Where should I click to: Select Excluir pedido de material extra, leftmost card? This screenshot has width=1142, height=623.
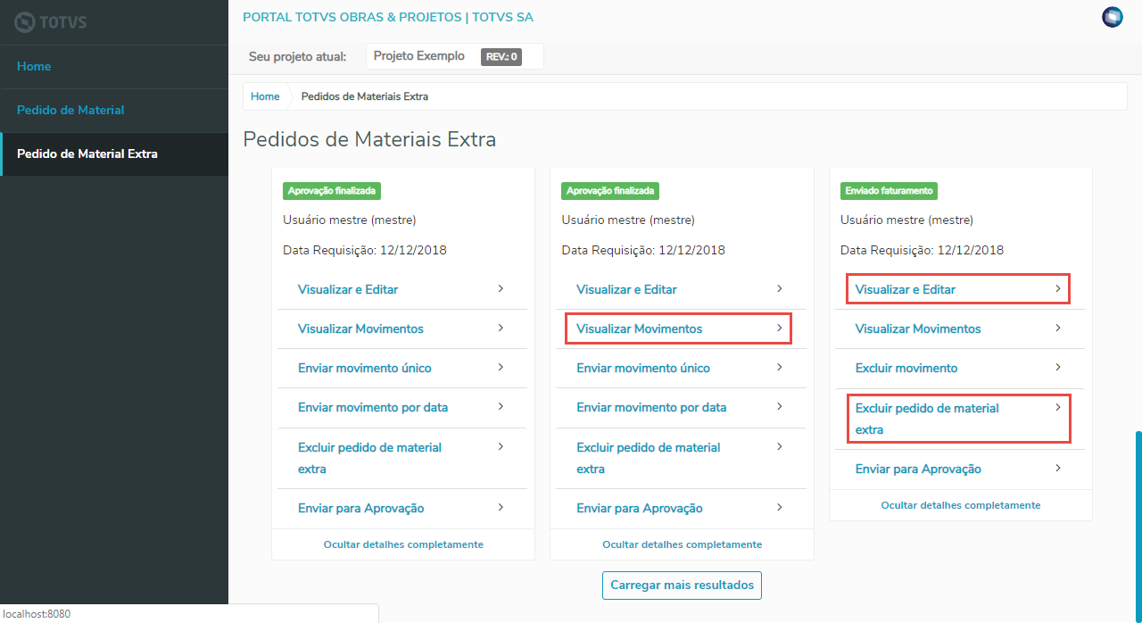(402, 458)
